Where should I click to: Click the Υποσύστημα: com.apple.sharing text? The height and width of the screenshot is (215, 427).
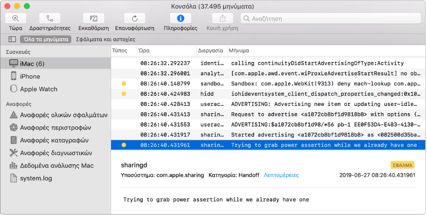(162, 175)
